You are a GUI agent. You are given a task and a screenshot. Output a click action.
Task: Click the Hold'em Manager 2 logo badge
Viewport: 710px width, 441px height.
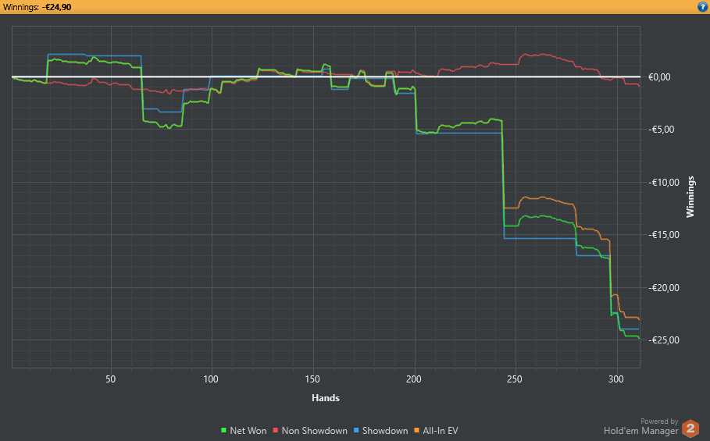690,429
